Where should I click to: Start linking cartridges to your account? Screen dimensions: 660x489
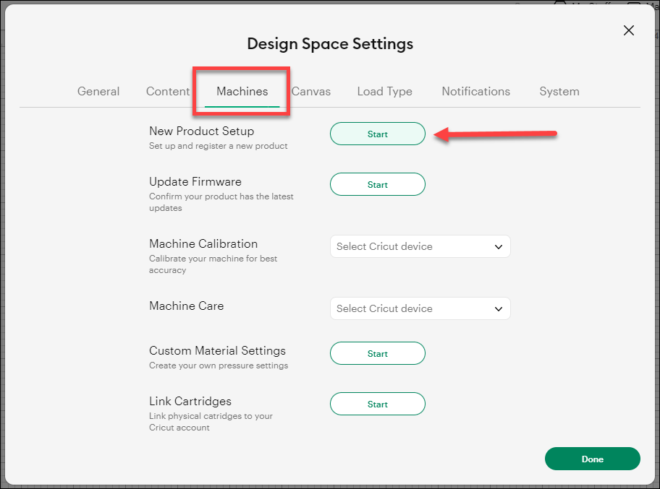coord(377,404)
